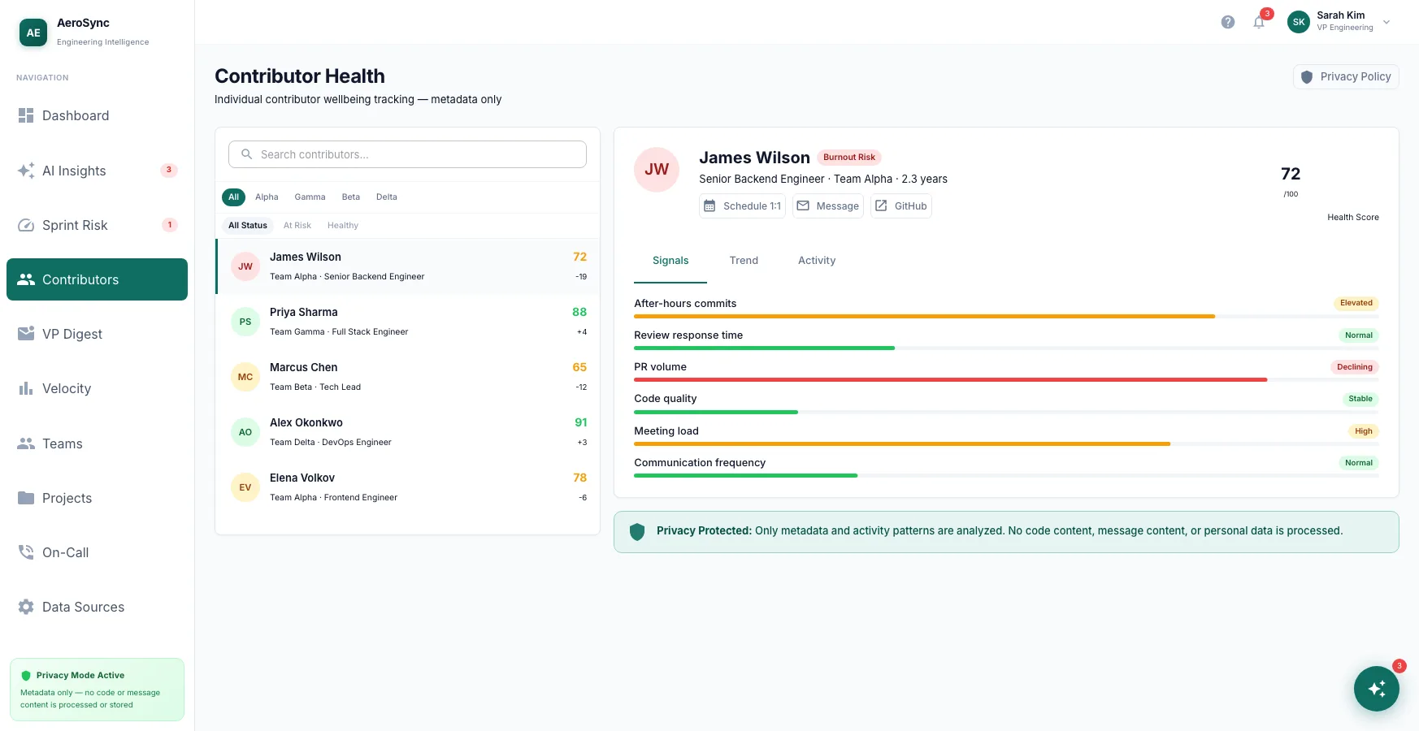Click the Privacy Policy shield icon

[1307, 76]
